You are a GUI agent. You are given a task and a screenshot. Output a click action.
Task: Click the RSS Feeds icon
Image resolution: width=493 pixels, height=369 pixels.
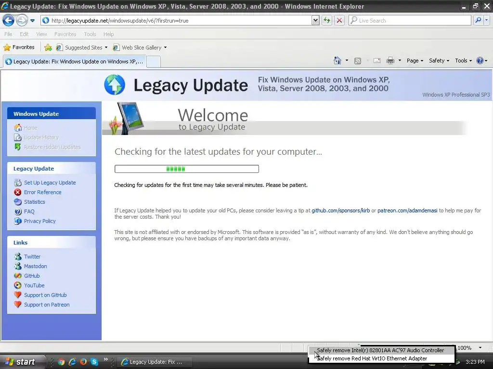point(358,61)
